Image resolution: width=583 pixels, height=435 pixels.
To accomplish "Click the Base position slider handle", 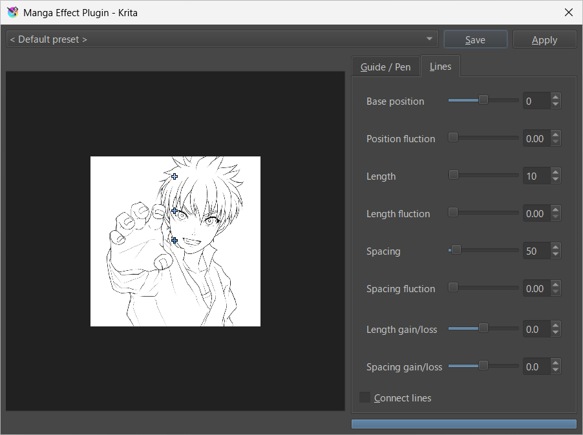I will (483, 100).
